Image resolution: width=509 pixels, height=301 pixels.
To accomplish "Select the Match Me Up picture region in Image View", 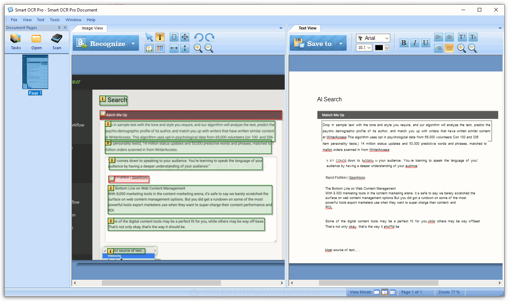I will 190,115.
